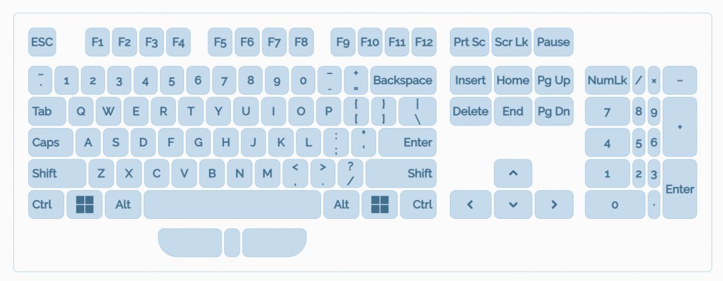The height and width of the screenshot is (281, 723).
Task: Click the left Windows logo key
Action: (x=84, y=204)
